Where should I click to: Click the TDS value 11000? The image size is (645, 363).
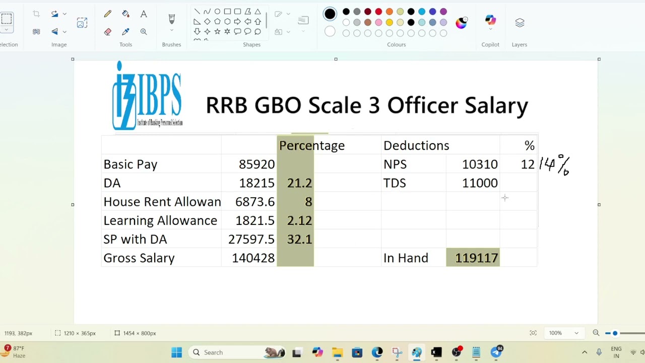click(480, 183)
